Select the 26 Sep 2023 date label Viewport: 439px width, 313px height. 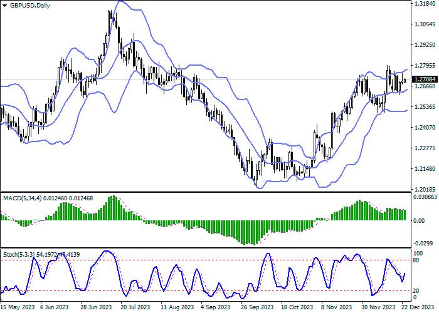258,307
